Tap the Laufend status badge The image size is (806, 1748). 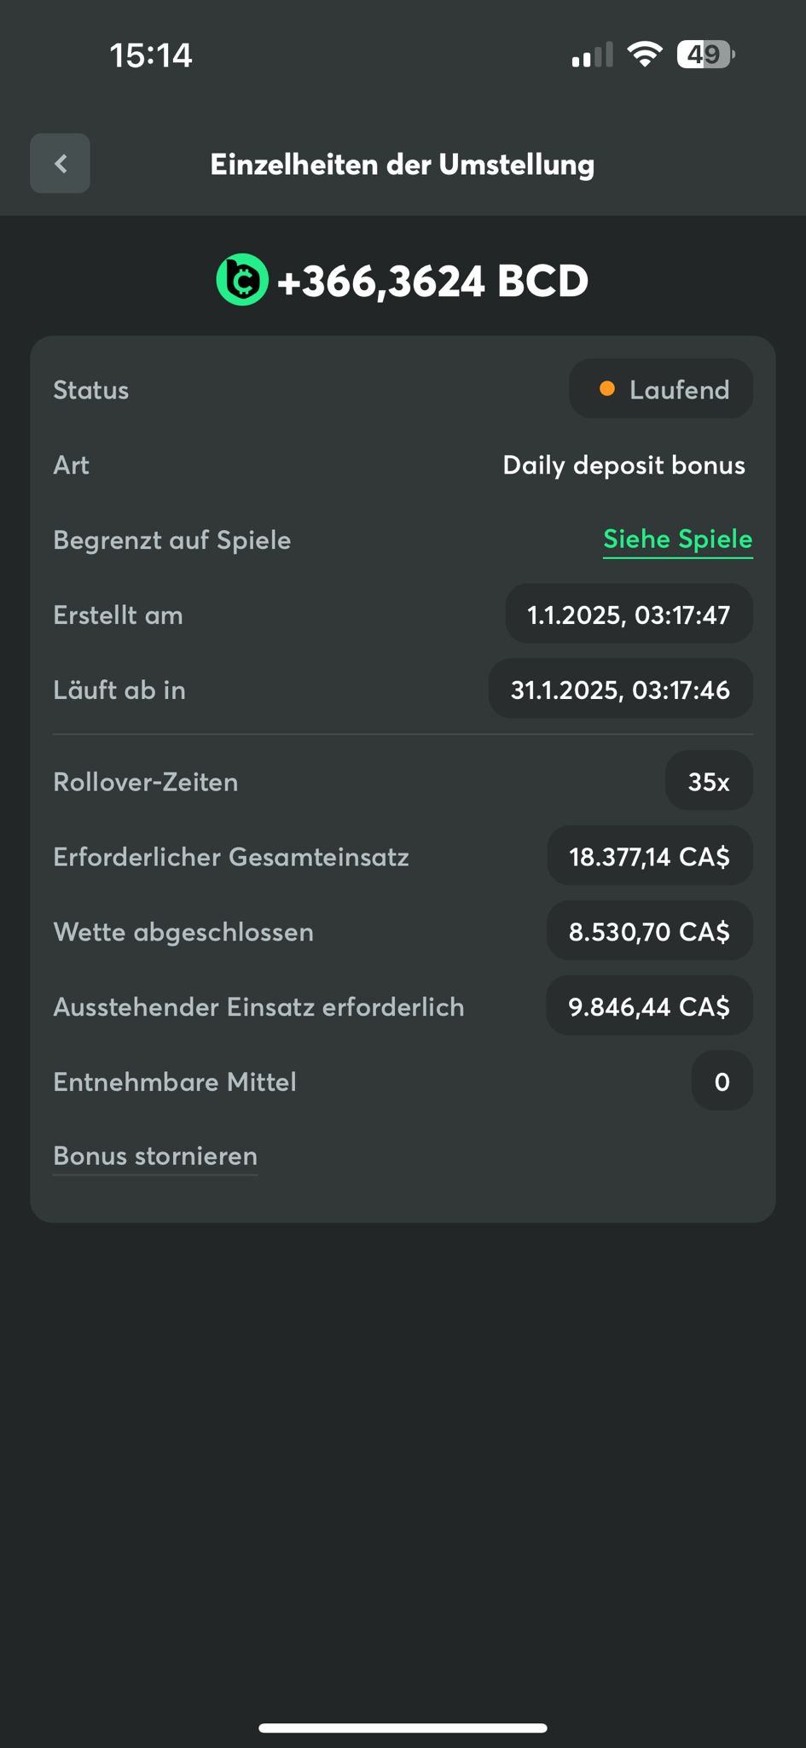coord(661,389)
